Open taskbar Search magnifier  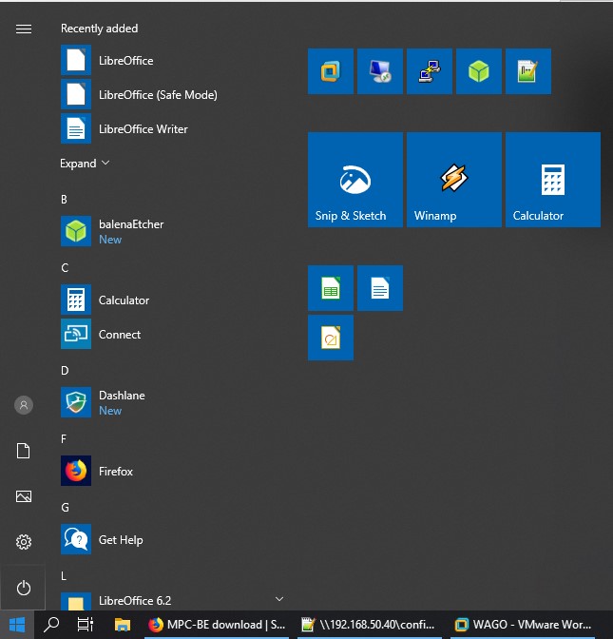(51, 625)
